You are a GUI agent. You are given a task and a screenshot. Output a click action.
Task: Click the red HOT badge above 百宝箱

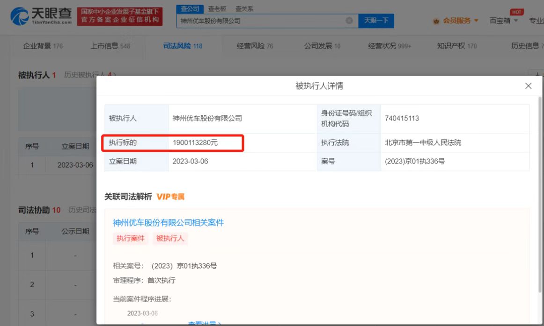click(516, 12)
